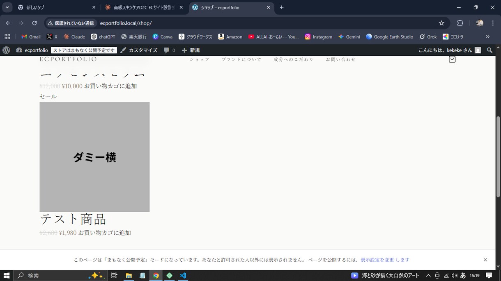
Task: Open the ブランドについて navigation item
Action: [241, 59]
